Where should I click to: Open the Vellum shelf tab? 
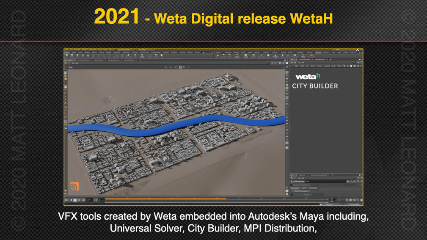250,52
